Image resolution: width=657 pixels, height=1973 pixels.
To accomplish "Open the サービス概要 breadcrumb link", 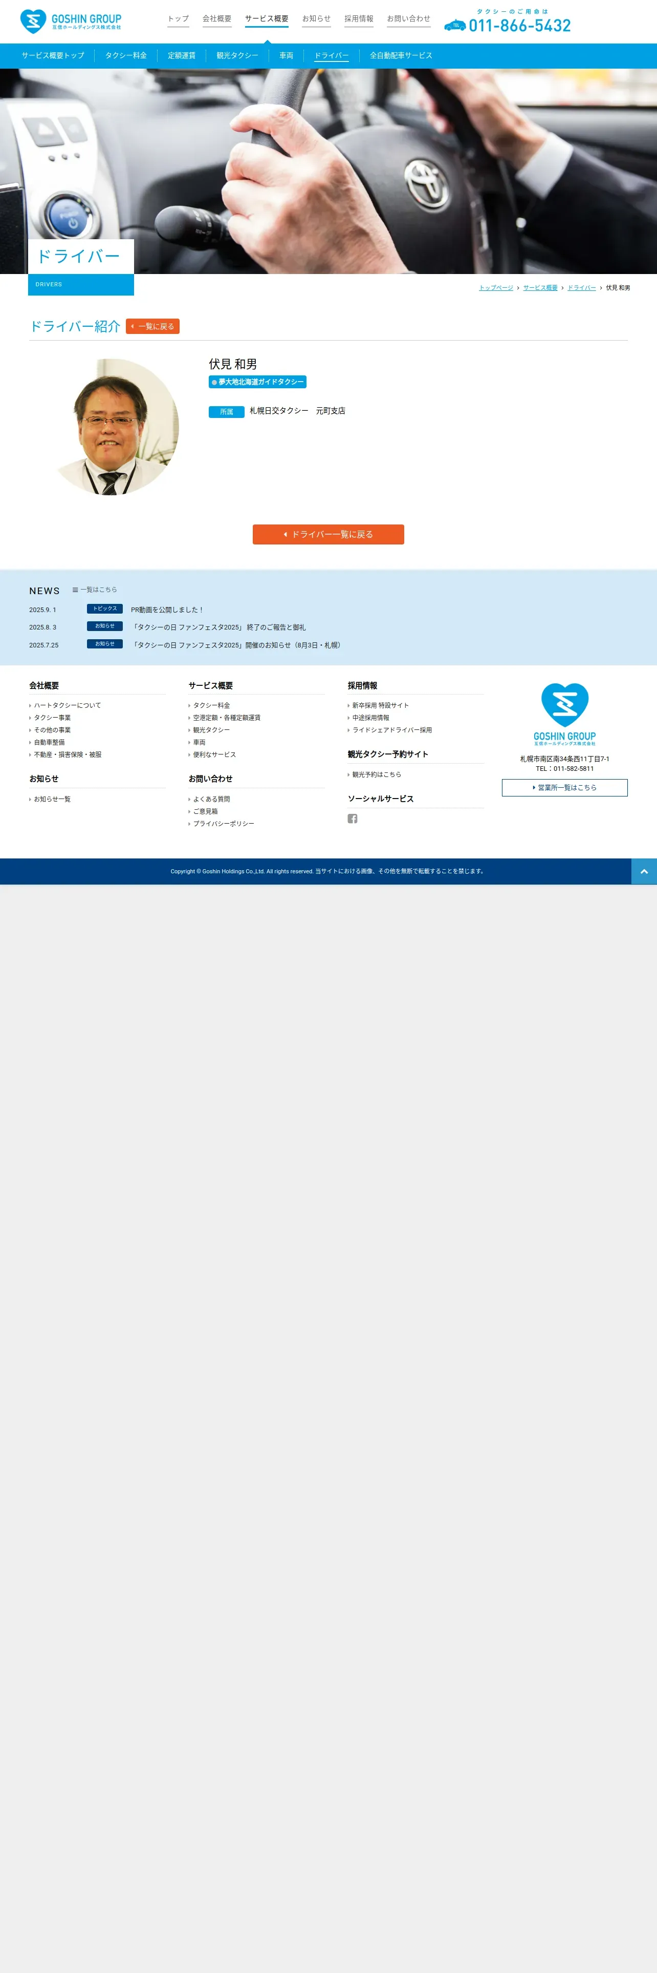I will [x=540, y=288].
